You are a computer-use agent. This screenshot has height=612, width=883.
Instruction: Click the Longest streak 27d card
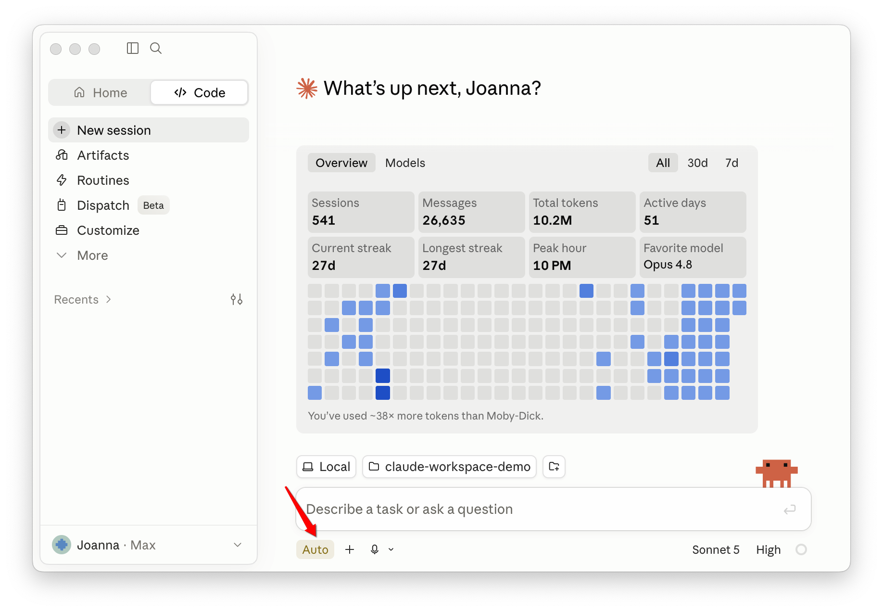point(471,257)
